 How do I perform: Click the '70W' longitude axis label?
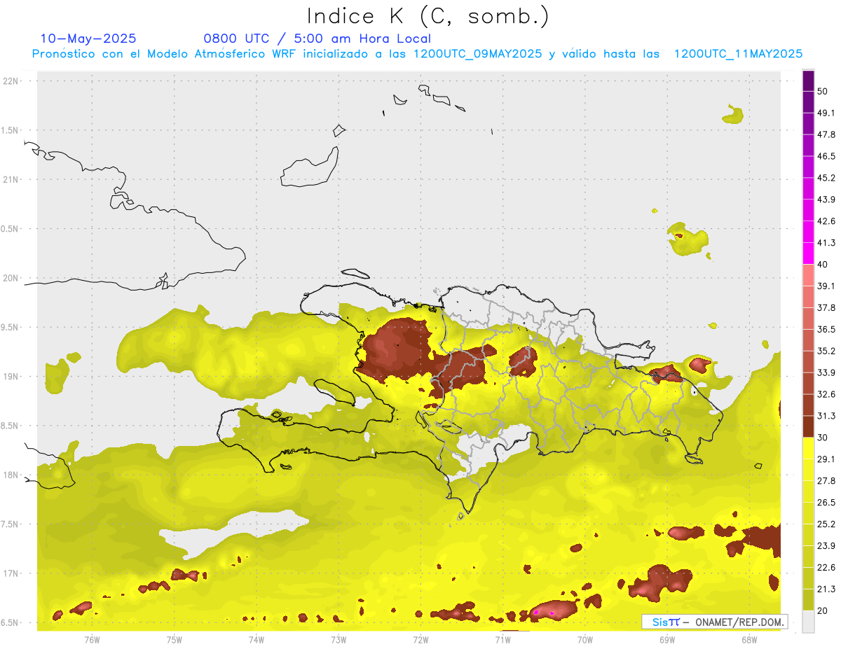(585, 640)
